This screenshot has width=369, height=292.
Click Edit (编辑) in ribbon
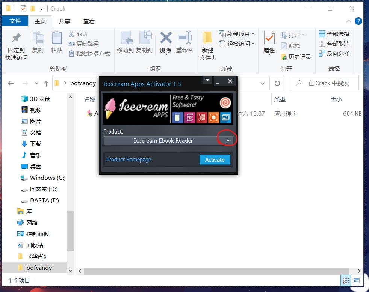tap(290, 46)
